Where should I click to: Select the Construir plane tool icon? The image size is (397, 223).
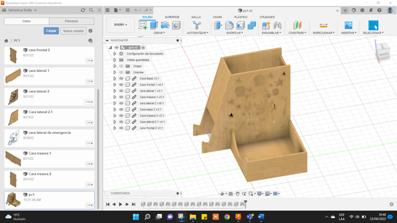pyautogui.click(x=297, y=26)
